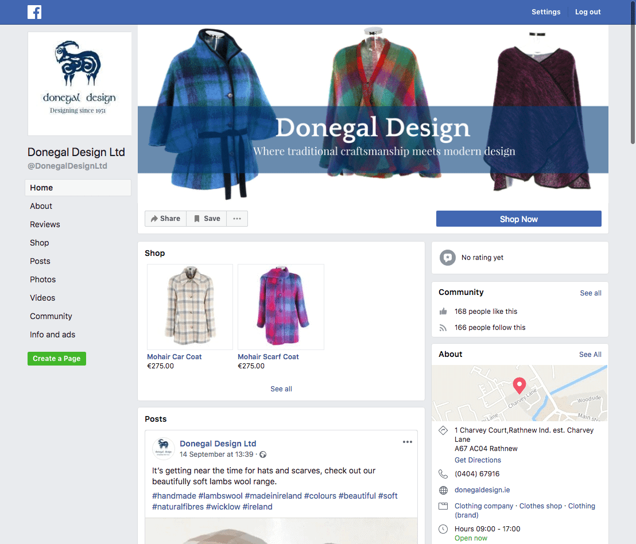The height and width of the screenshot is (544, 636).
Task: Click the red map location pin
Action: click(x=519, y=385)
